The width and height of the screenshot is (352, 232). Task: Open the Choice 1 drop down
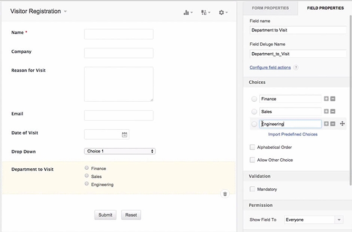(120, 151)
